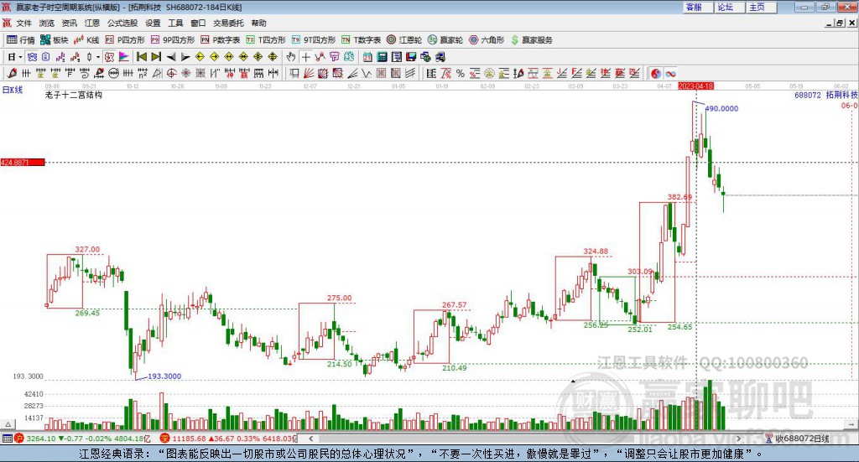The height and width of the screenshot is (462, 859).
Task: Open the T四方形 tool
Action: pos(266,40)
